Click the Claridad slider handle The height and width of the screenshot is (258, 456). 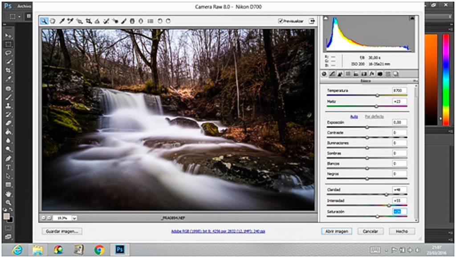[x=386, y=194]
